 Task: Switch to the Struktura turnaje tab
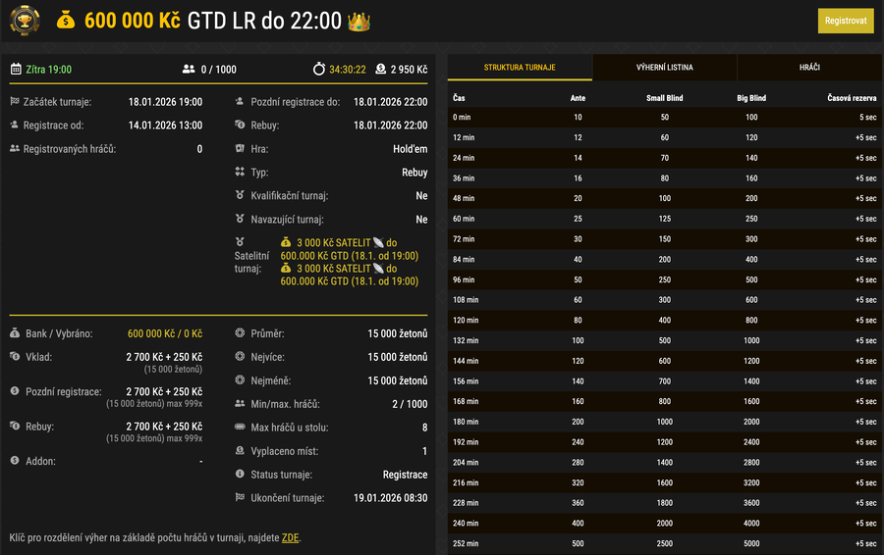[520, 68]
